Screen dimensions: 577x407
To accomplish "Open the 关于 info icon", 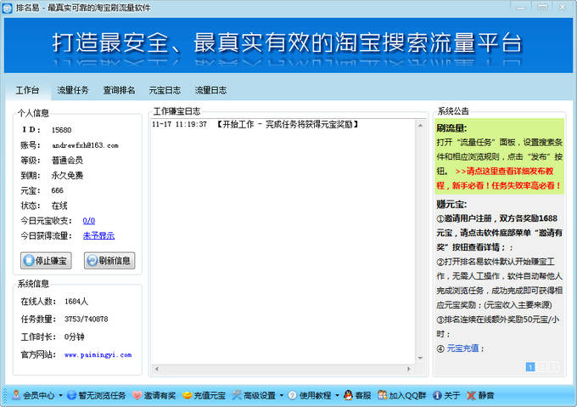I will click(x=437, y=395).
